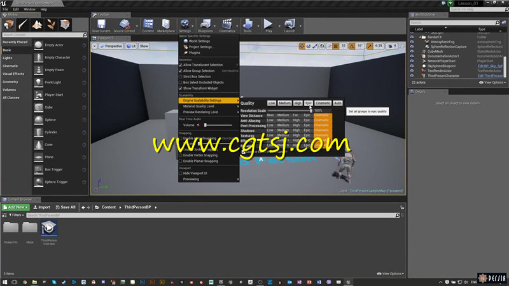509x286 pixels.
Task: Open the Filters dropdown
Action: click(x=17, y=215)
